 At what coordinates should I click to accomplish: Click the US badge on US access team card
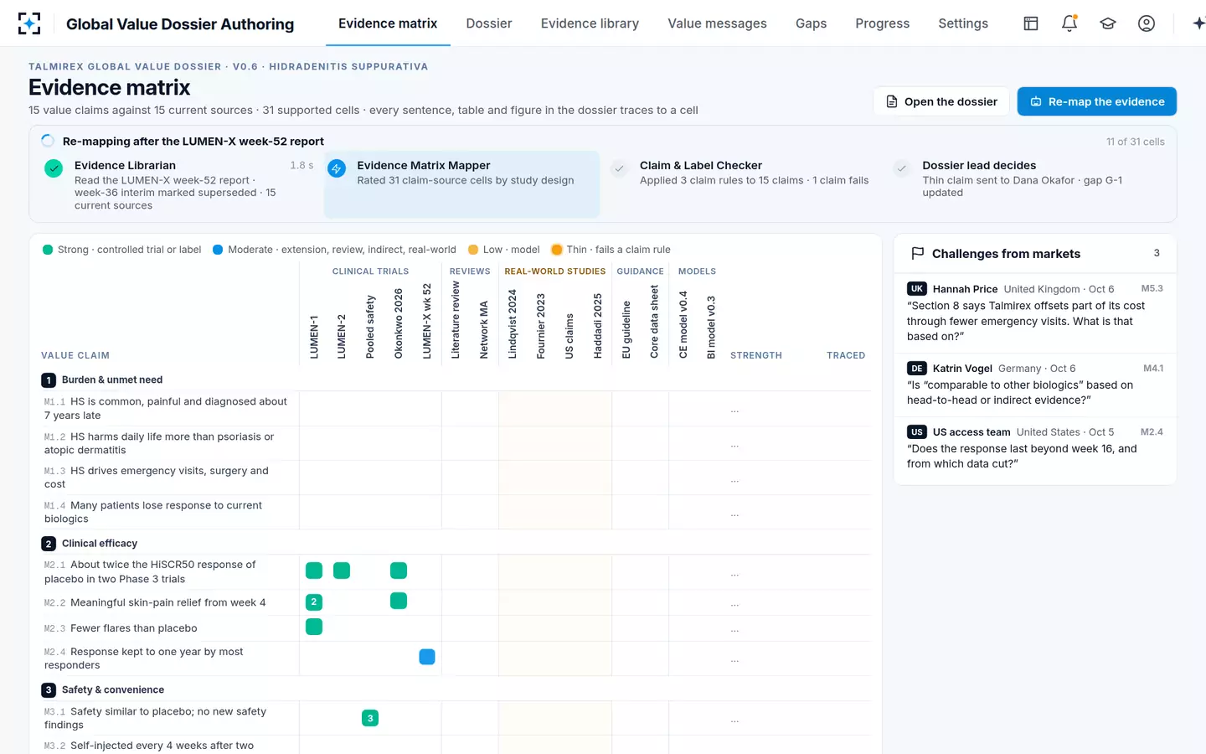tap(917, 431)
